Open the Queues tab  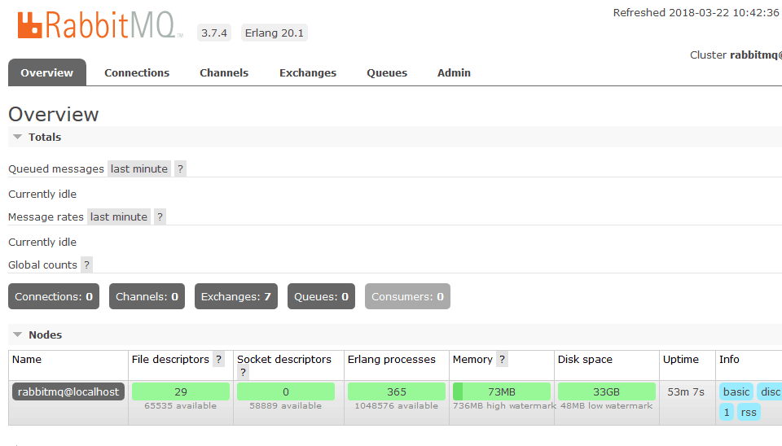pyautogui.click(x=387, y=73)
